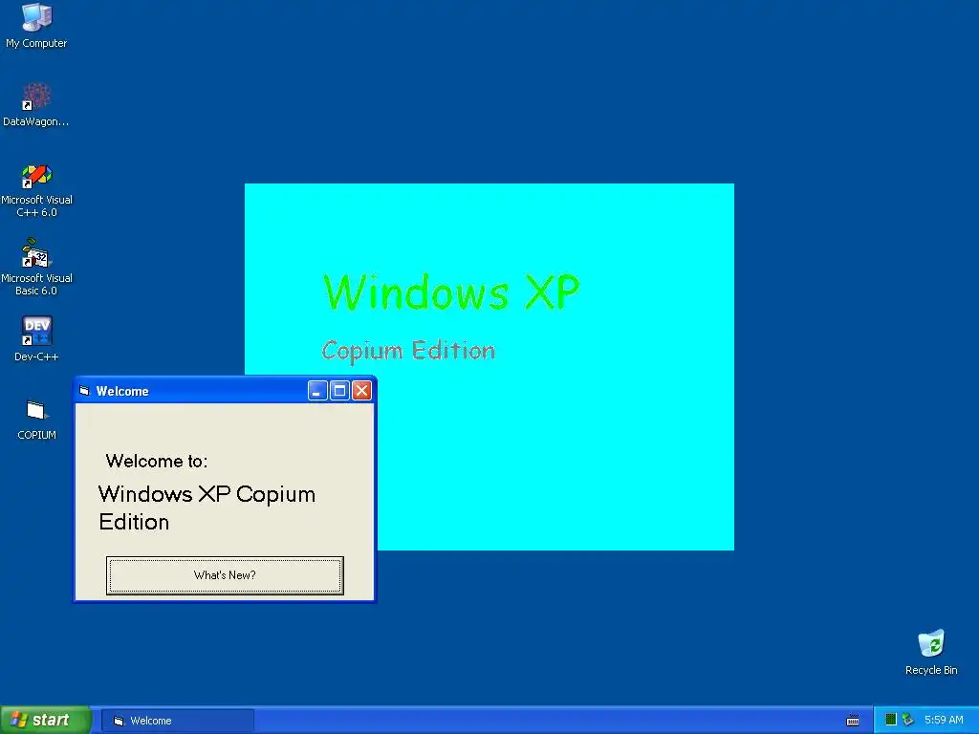Click the green "Windows XP" wallpaper heading
The image size is (979, 734).
pos(451,292)
